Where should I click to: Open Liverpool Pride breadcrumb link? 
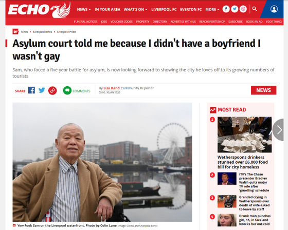[x=66, y=32]
